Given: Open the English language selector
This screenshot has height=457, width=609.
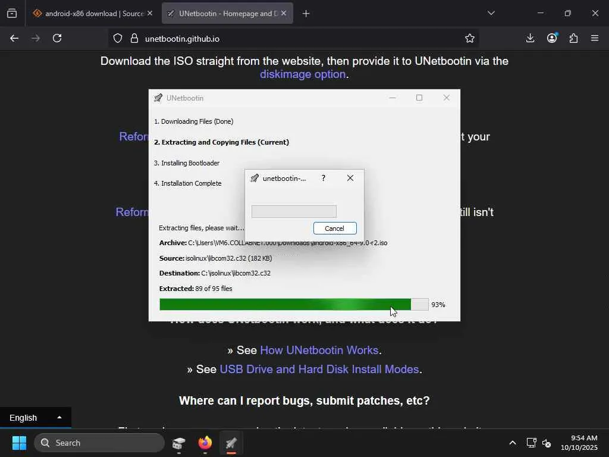Looking at the screenshot, I should click(35, 417).
